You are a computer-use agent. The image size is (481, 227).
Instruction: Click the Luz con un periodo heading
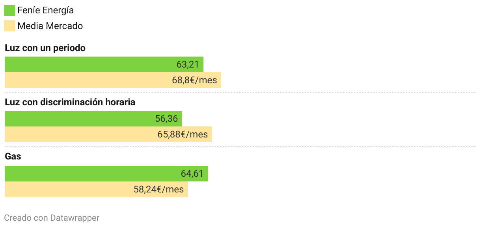[x=45, y=48]
